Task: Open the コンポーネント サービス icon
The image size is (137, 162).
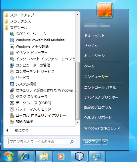Action: [x=12, y=72]
